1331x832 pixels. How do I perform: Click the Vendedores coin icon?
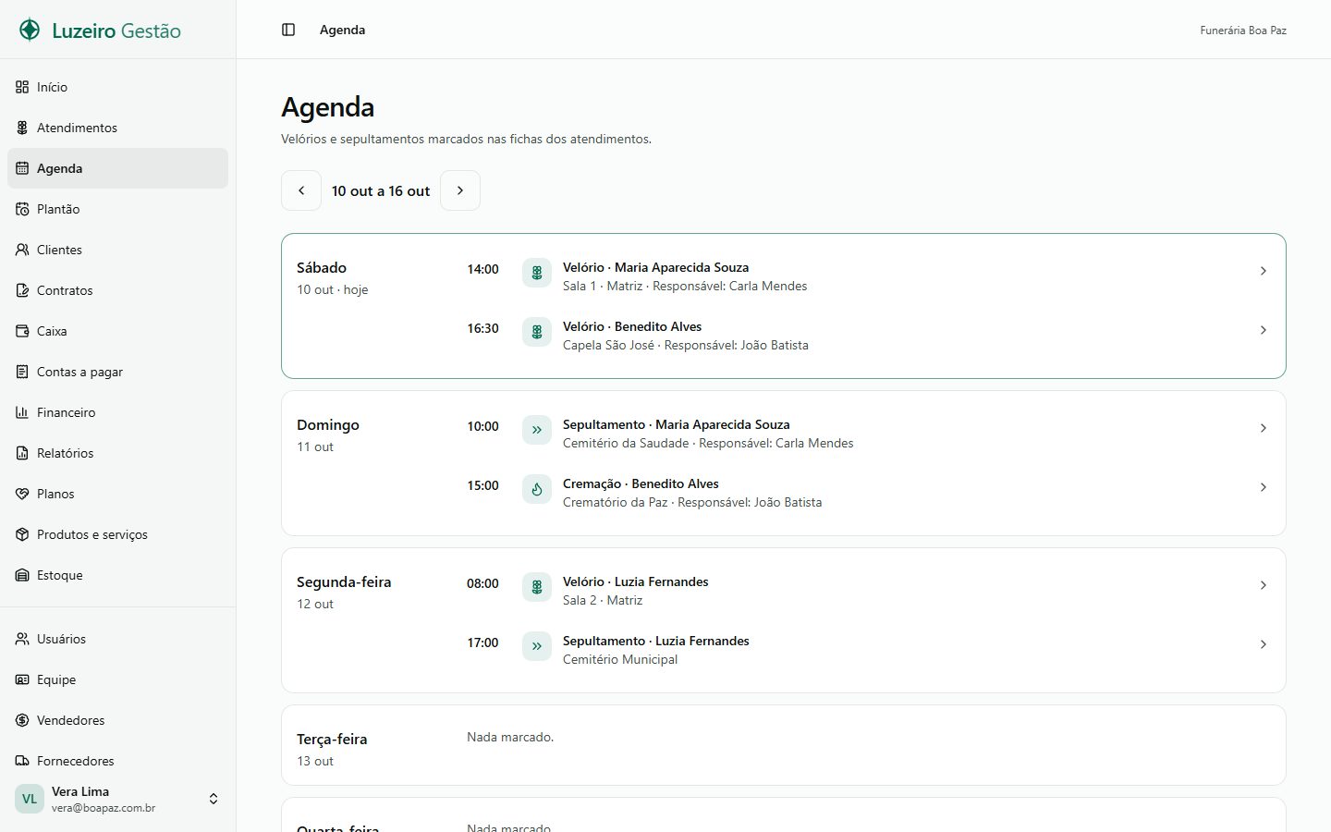point(22,720)
